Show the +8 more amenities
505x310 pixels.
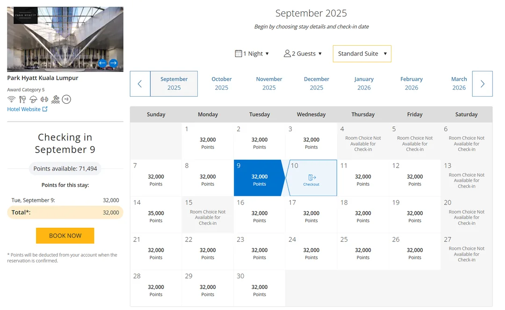coord(66,99)
